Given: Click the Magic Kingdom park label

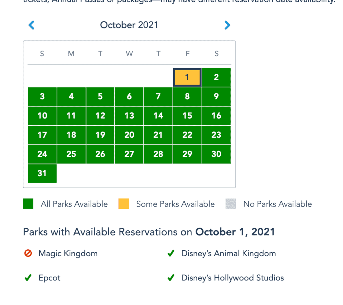Looking at the screenshot, I should tap(68, 253).
